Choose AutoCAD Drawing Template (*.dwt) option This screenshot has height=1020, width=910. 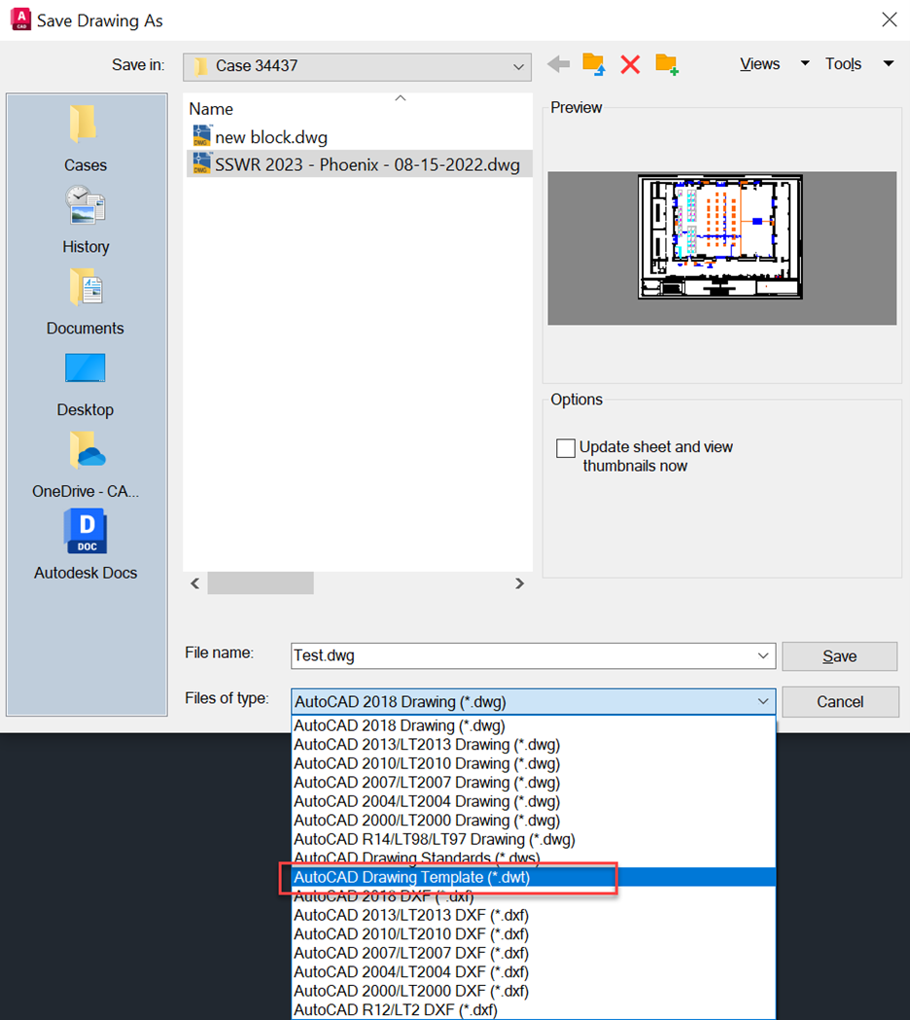534,877
